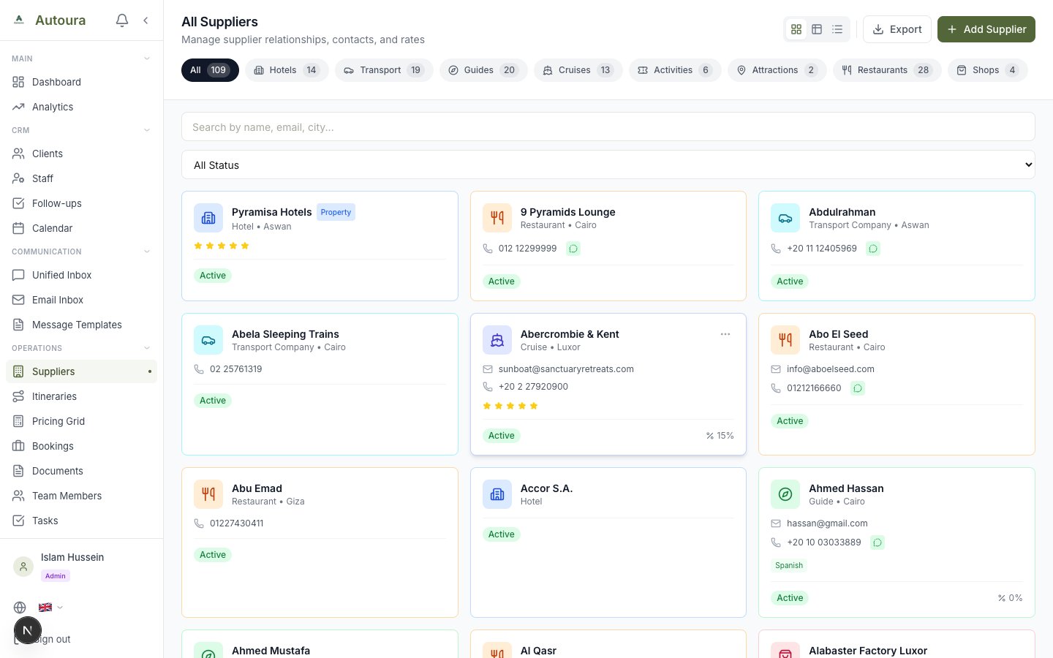
Task: Click the supplier search field
Action: (608, 126)
